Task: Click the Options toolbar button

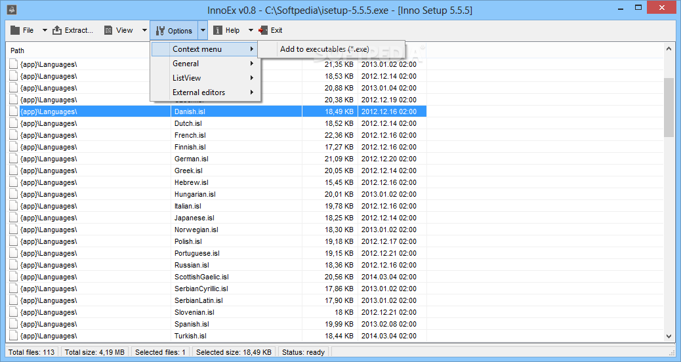Action: pos(174,30)
